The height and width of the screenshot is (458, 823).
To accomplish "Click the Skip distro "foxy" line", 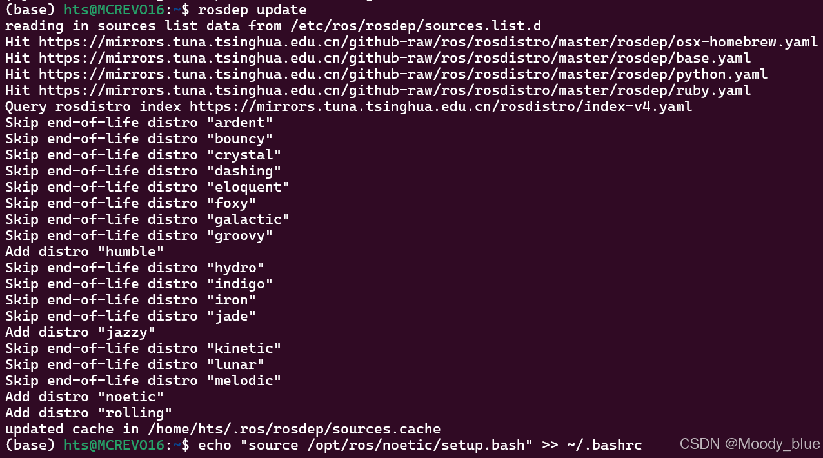I will tap(131, 203).
